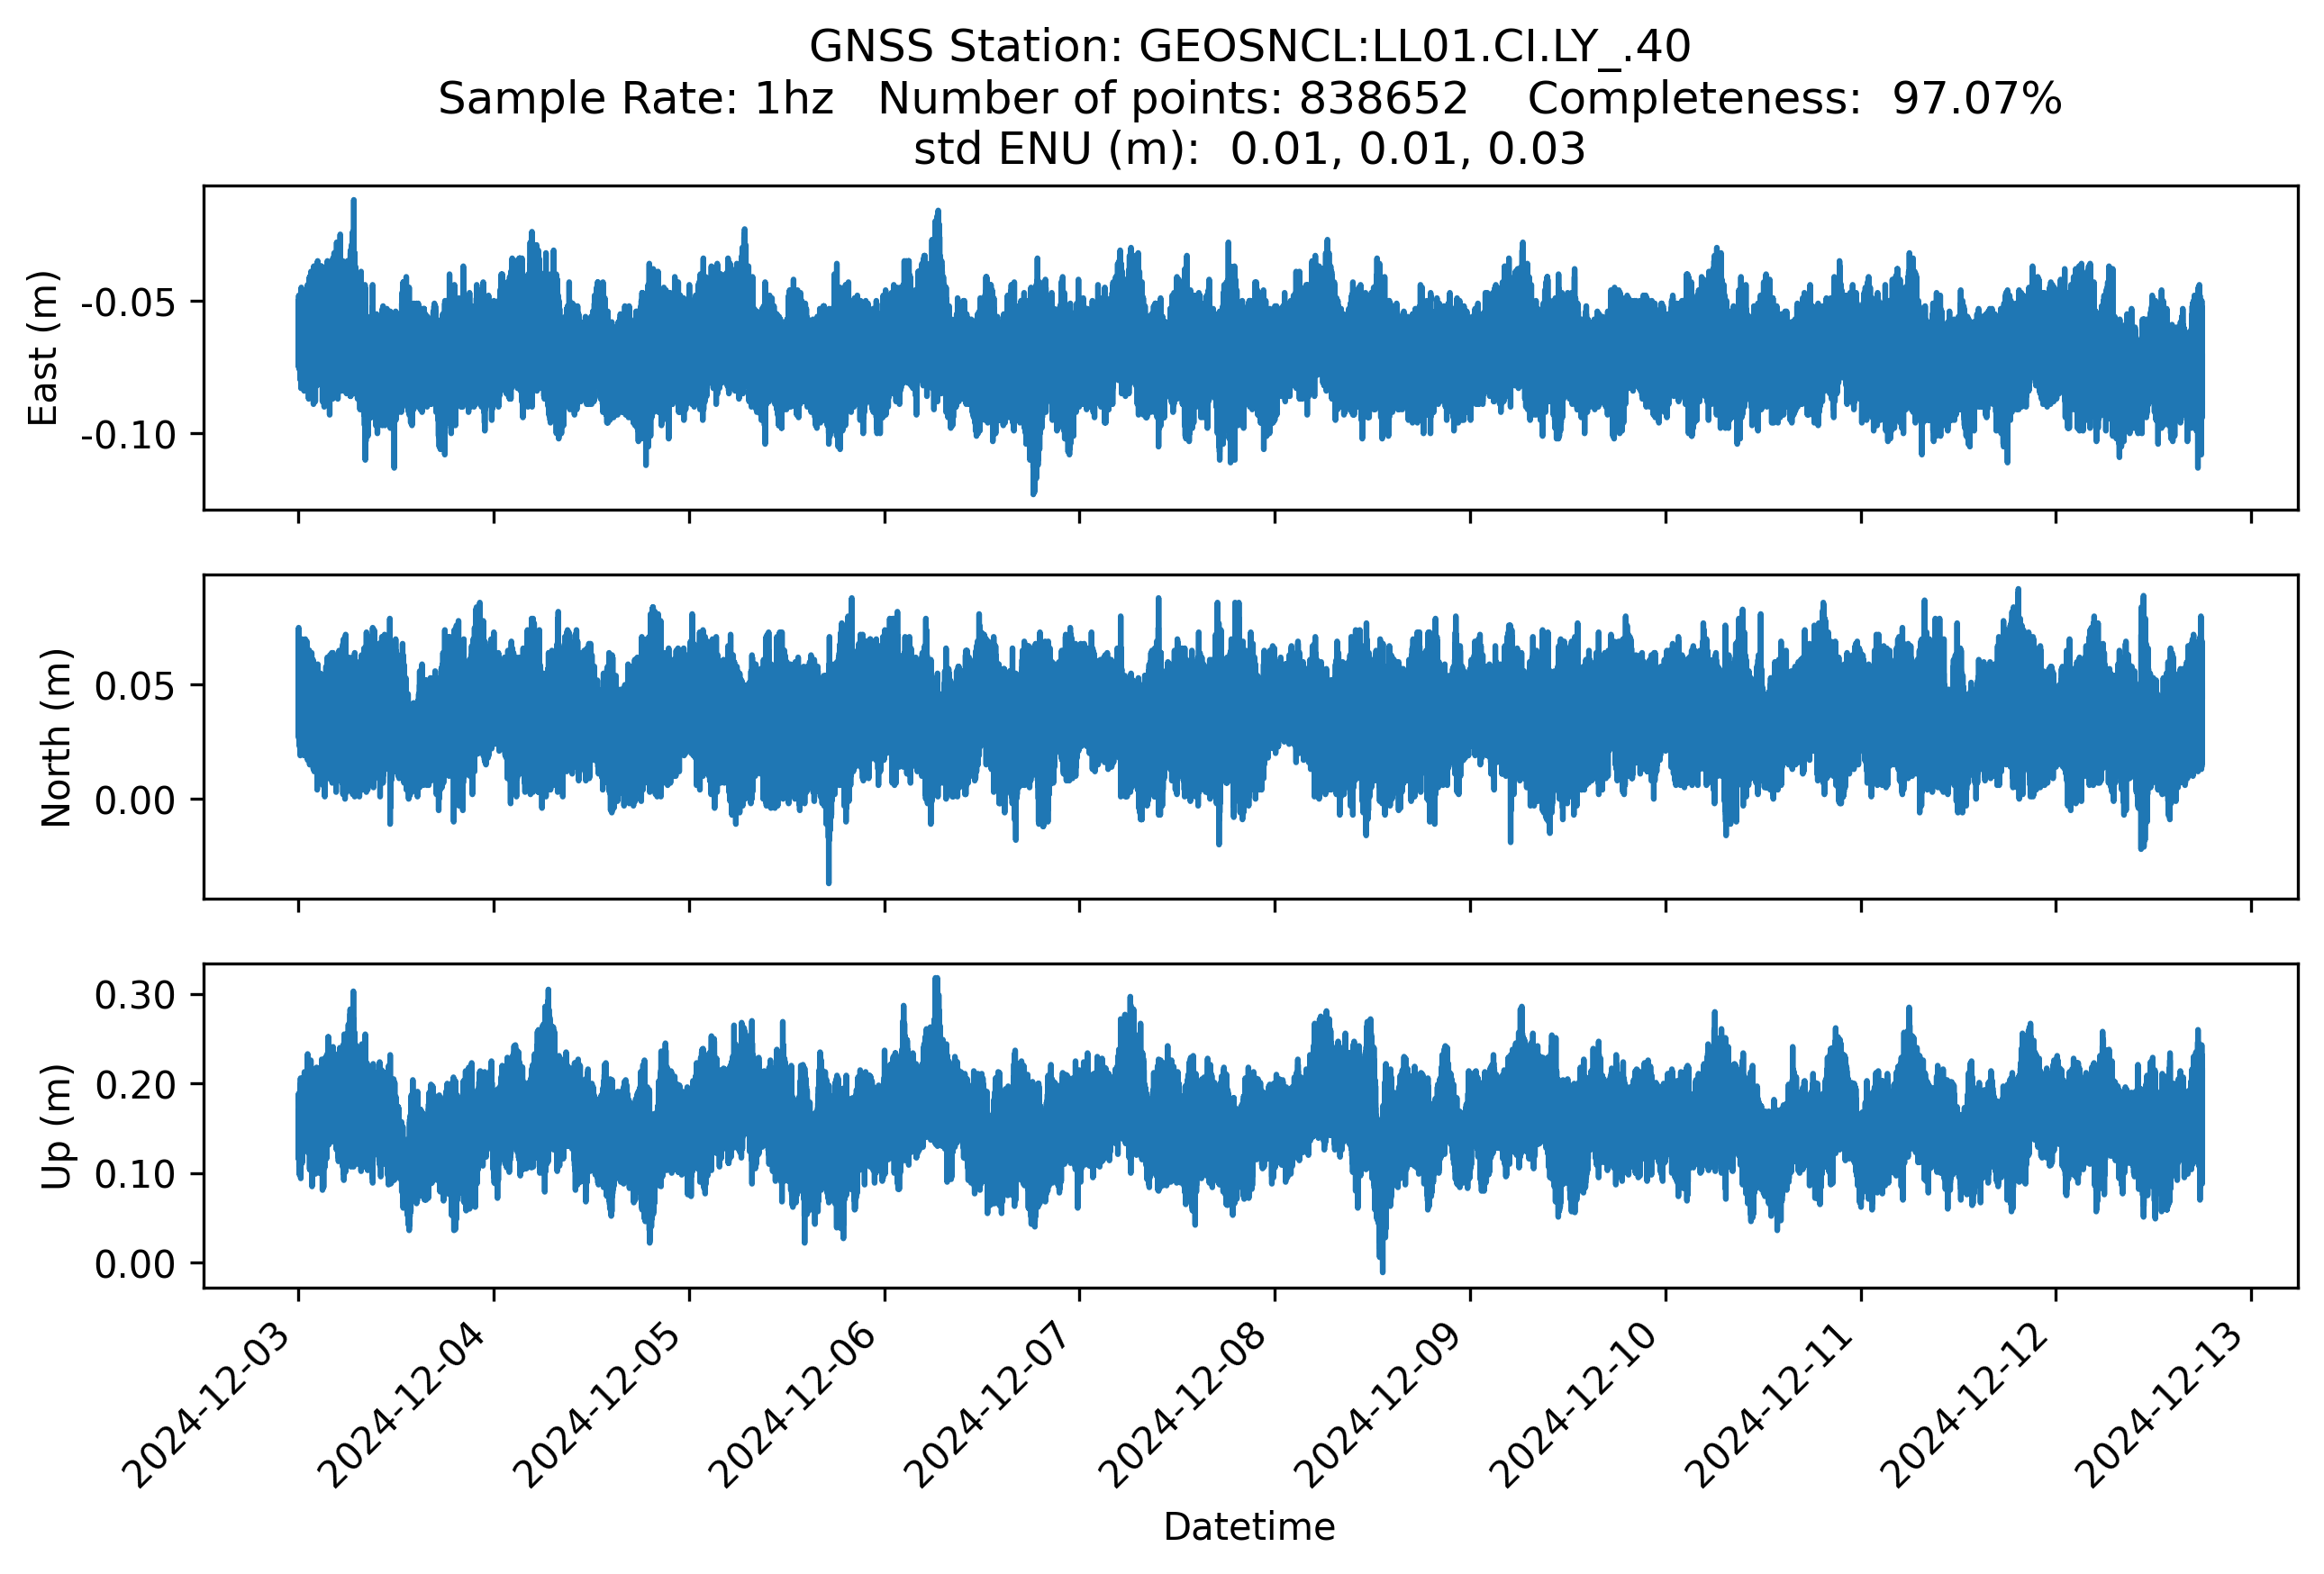Click the 0.10 tick on the Up axis
2324x1574 pixels.
pos(135,1174)
